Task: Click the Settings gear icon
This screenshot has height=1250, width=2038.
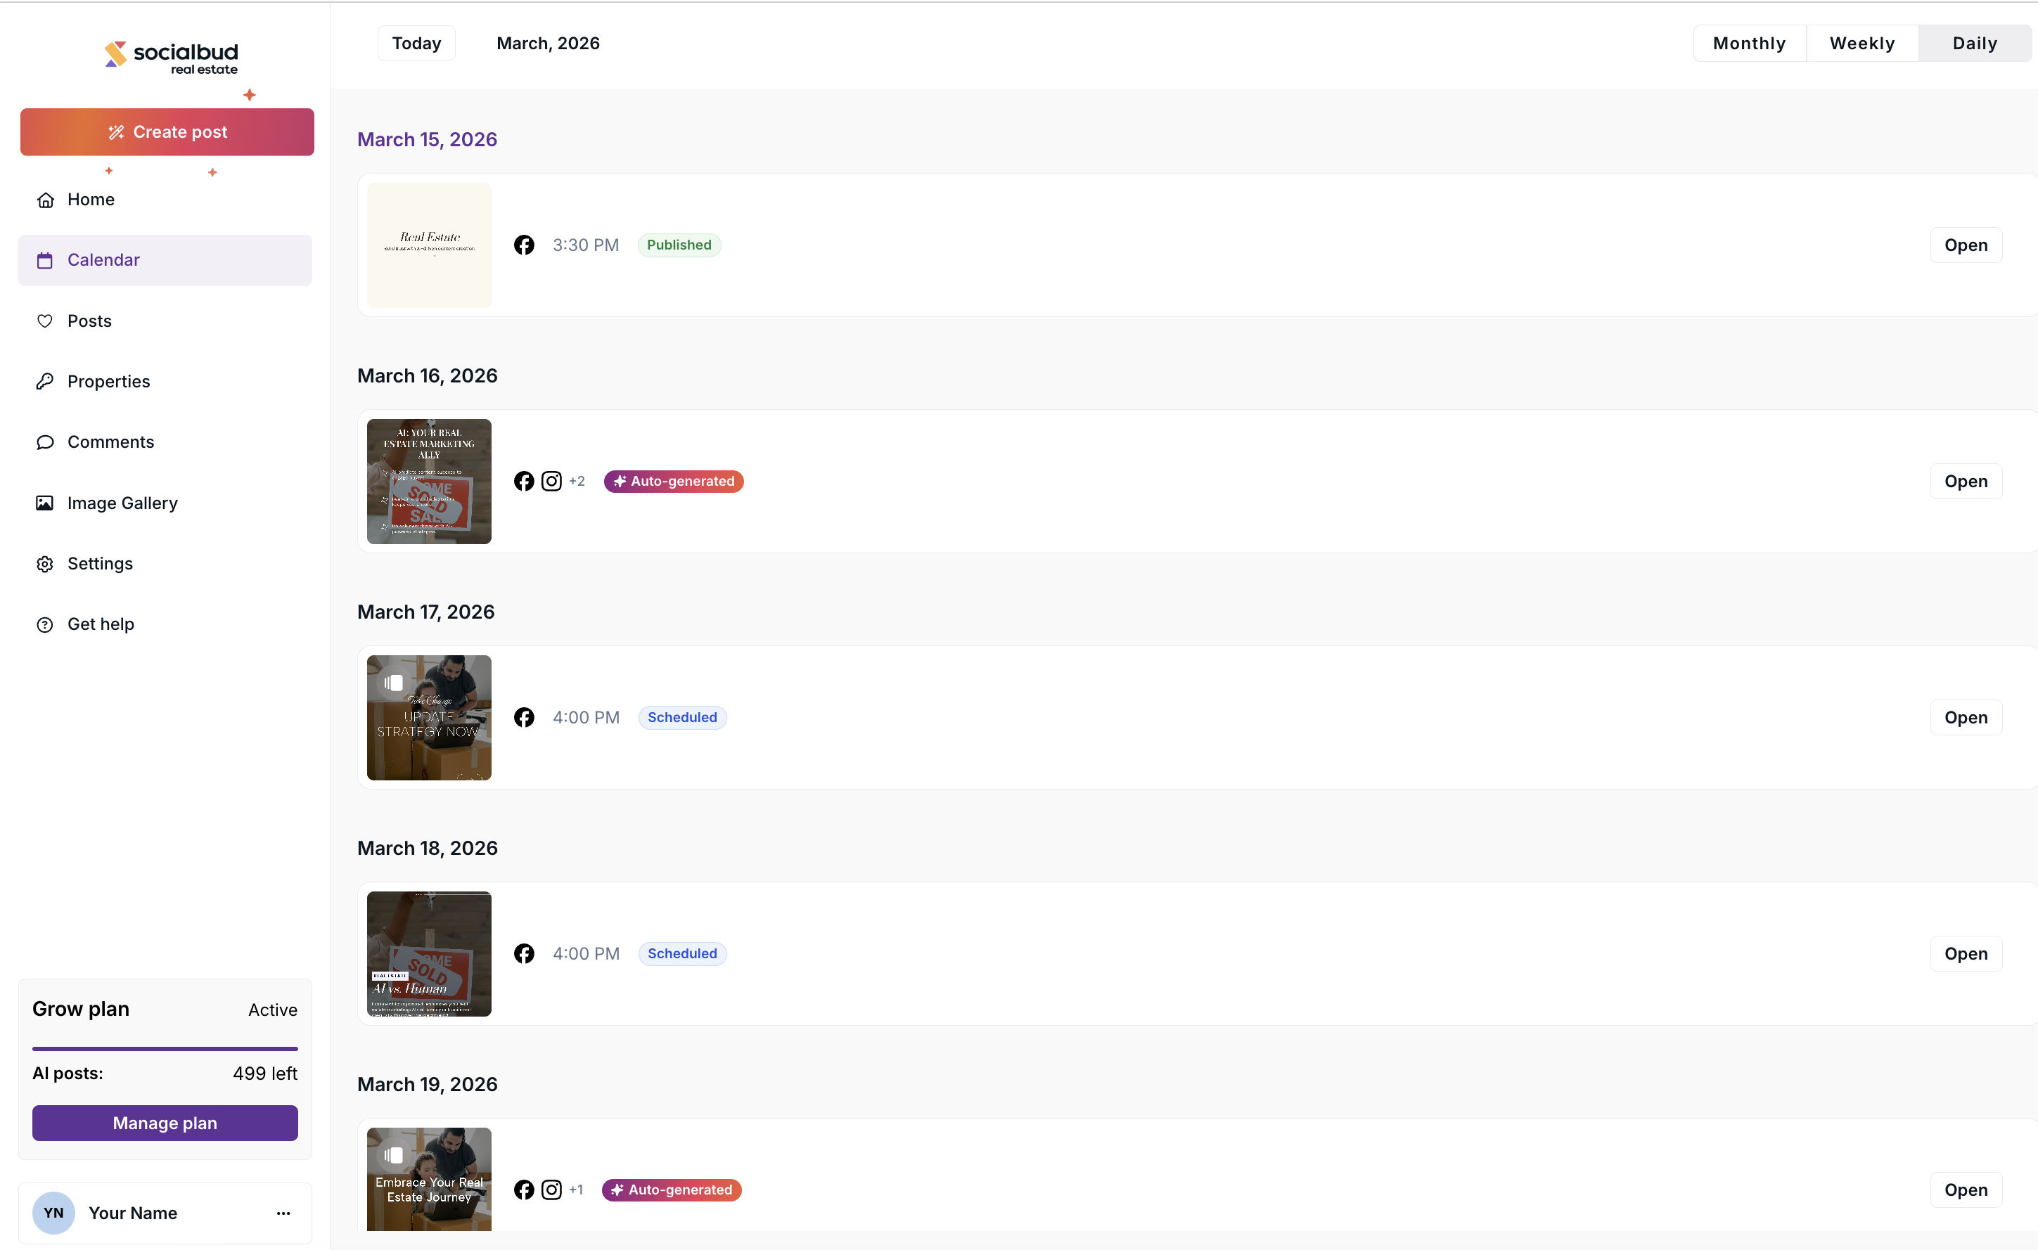Action: click(x=45, y=564)
